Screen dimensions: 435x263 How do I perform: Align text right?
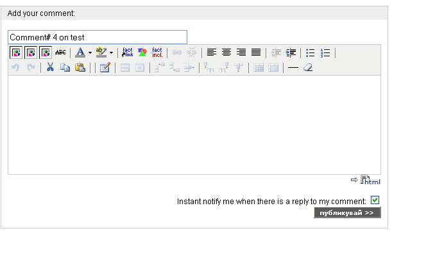[x=241, y=52]
